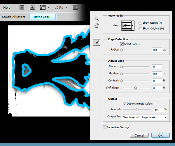Click the Radius slider handle
175x146 pixels.
(x=121, y=50)
